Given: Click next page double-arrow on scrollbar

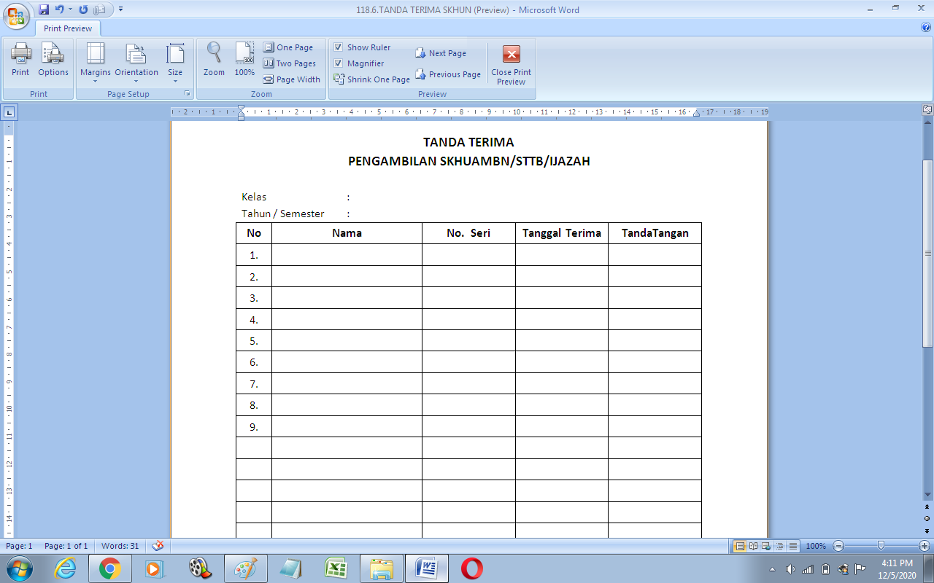Looking at the screenshot, I should 927,531.
